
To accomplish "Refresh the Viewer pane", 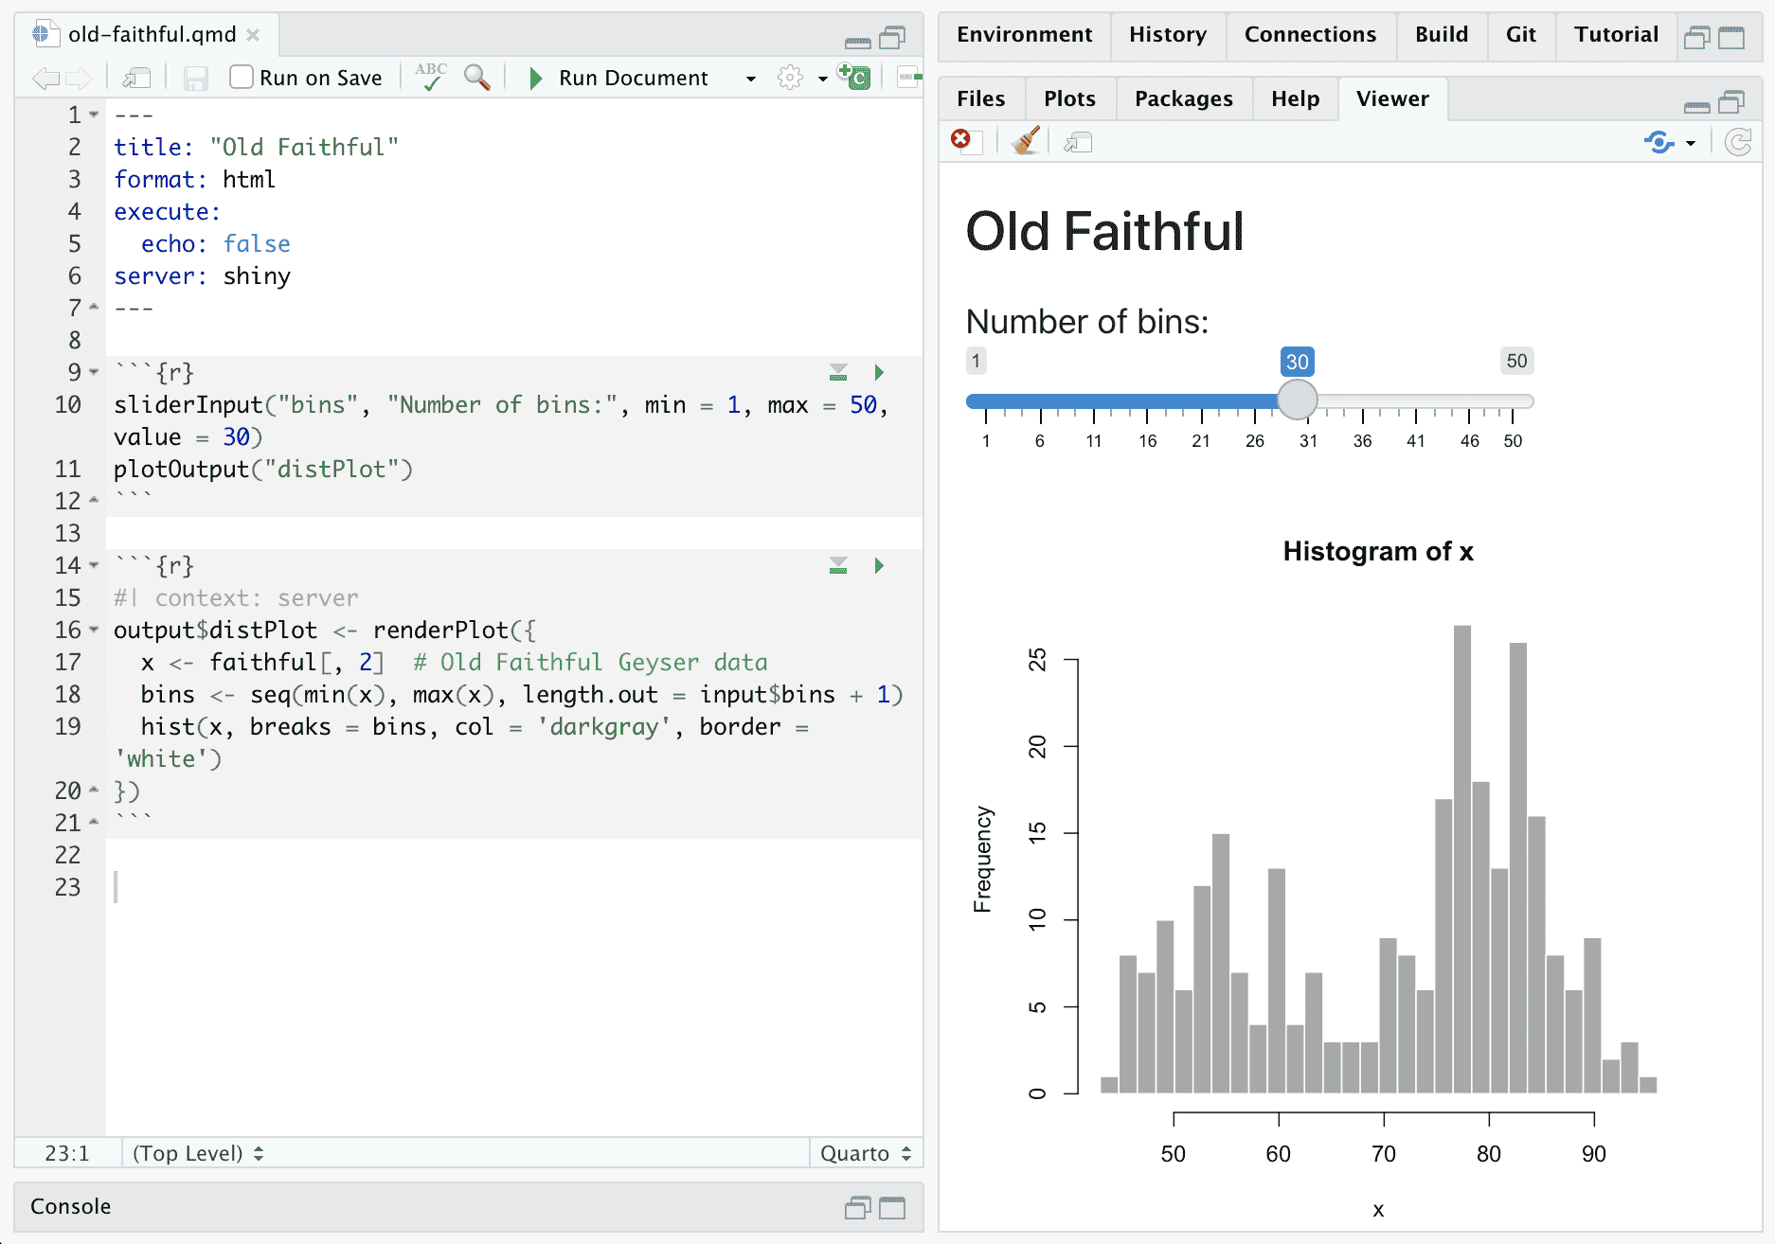I will (x=1738, y=143).
